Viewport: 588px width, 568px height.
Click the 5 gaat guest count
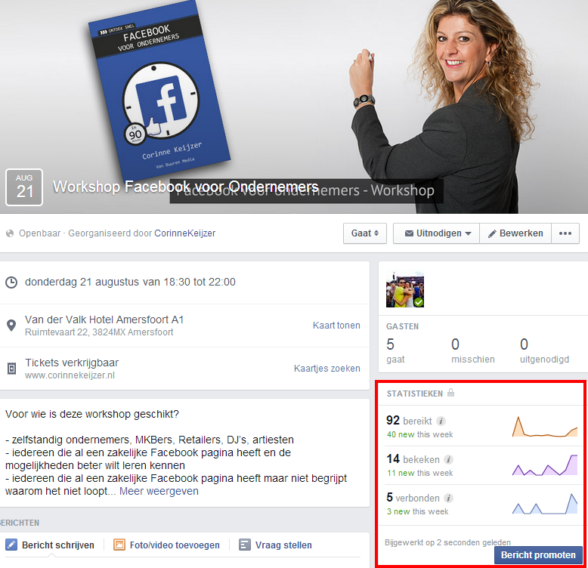point(395,350)
